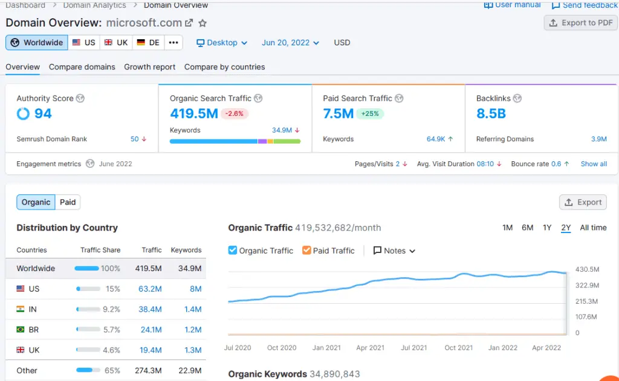Open the Growth report tab
The height and width of the screenshot is (381, 619).
[149, 67]
